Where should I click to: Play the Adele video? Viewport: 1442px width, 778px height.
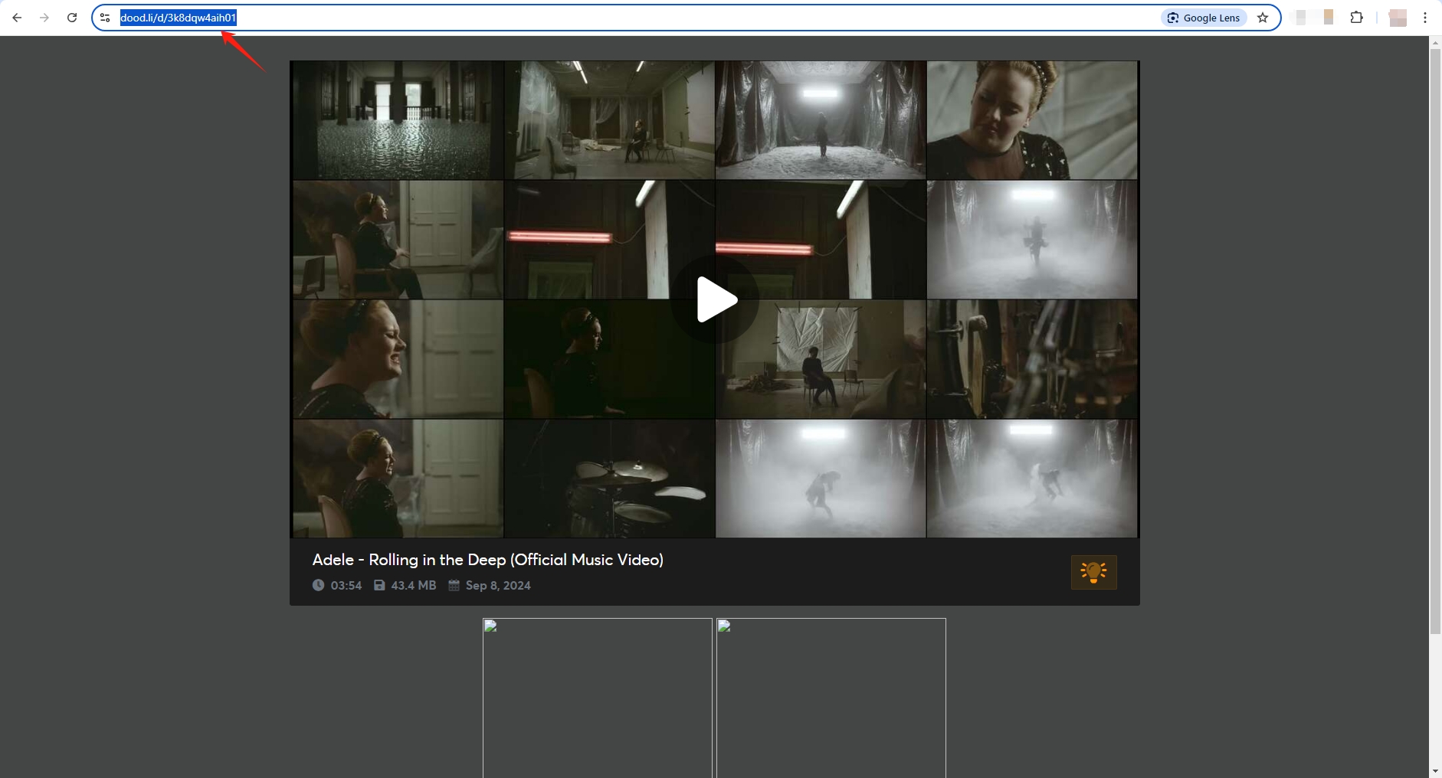click(x=715, y=299)
